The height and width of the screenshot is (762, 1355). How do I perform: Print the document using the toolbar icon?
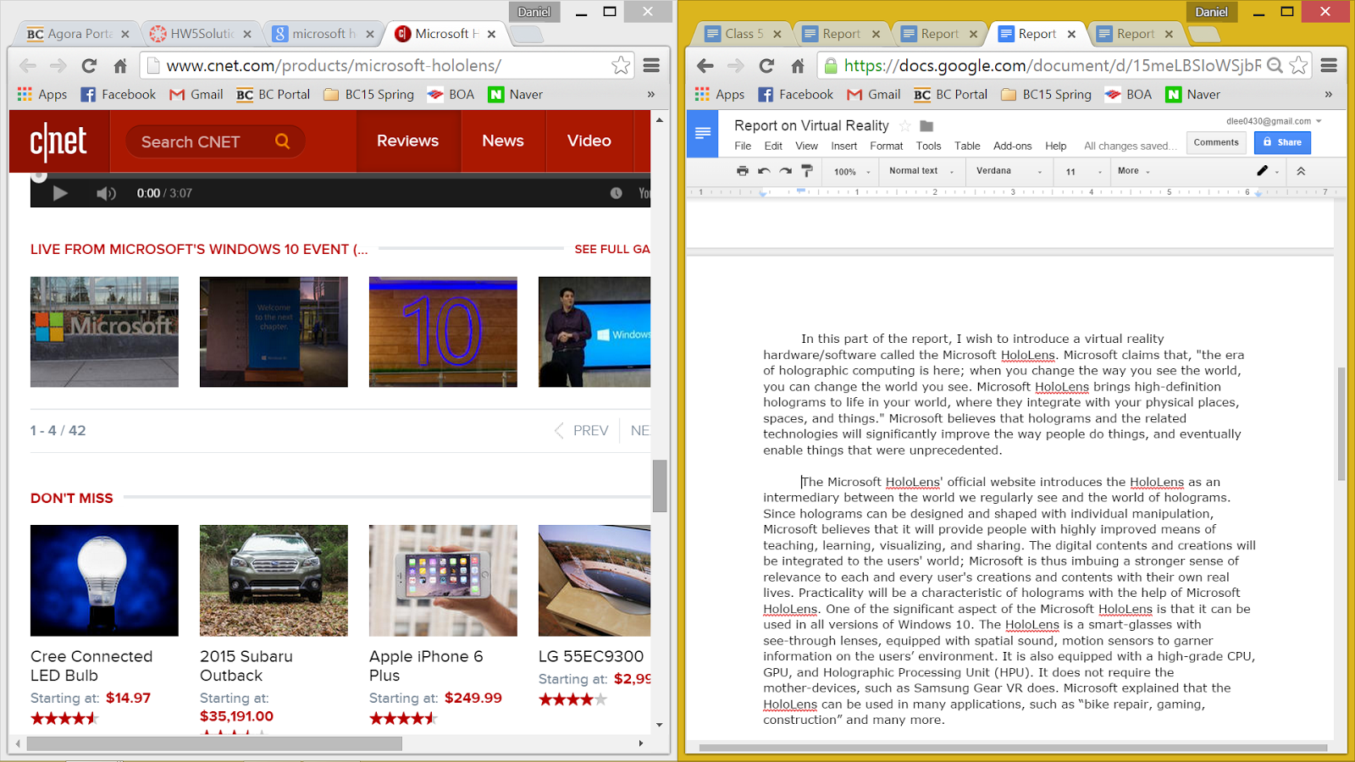point(743,171)
